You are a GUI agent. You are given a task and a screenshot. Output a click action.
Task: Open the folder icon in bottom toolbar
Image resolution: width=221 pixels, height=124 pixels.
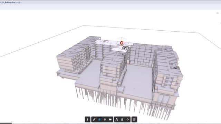click(x=110, y=120)
